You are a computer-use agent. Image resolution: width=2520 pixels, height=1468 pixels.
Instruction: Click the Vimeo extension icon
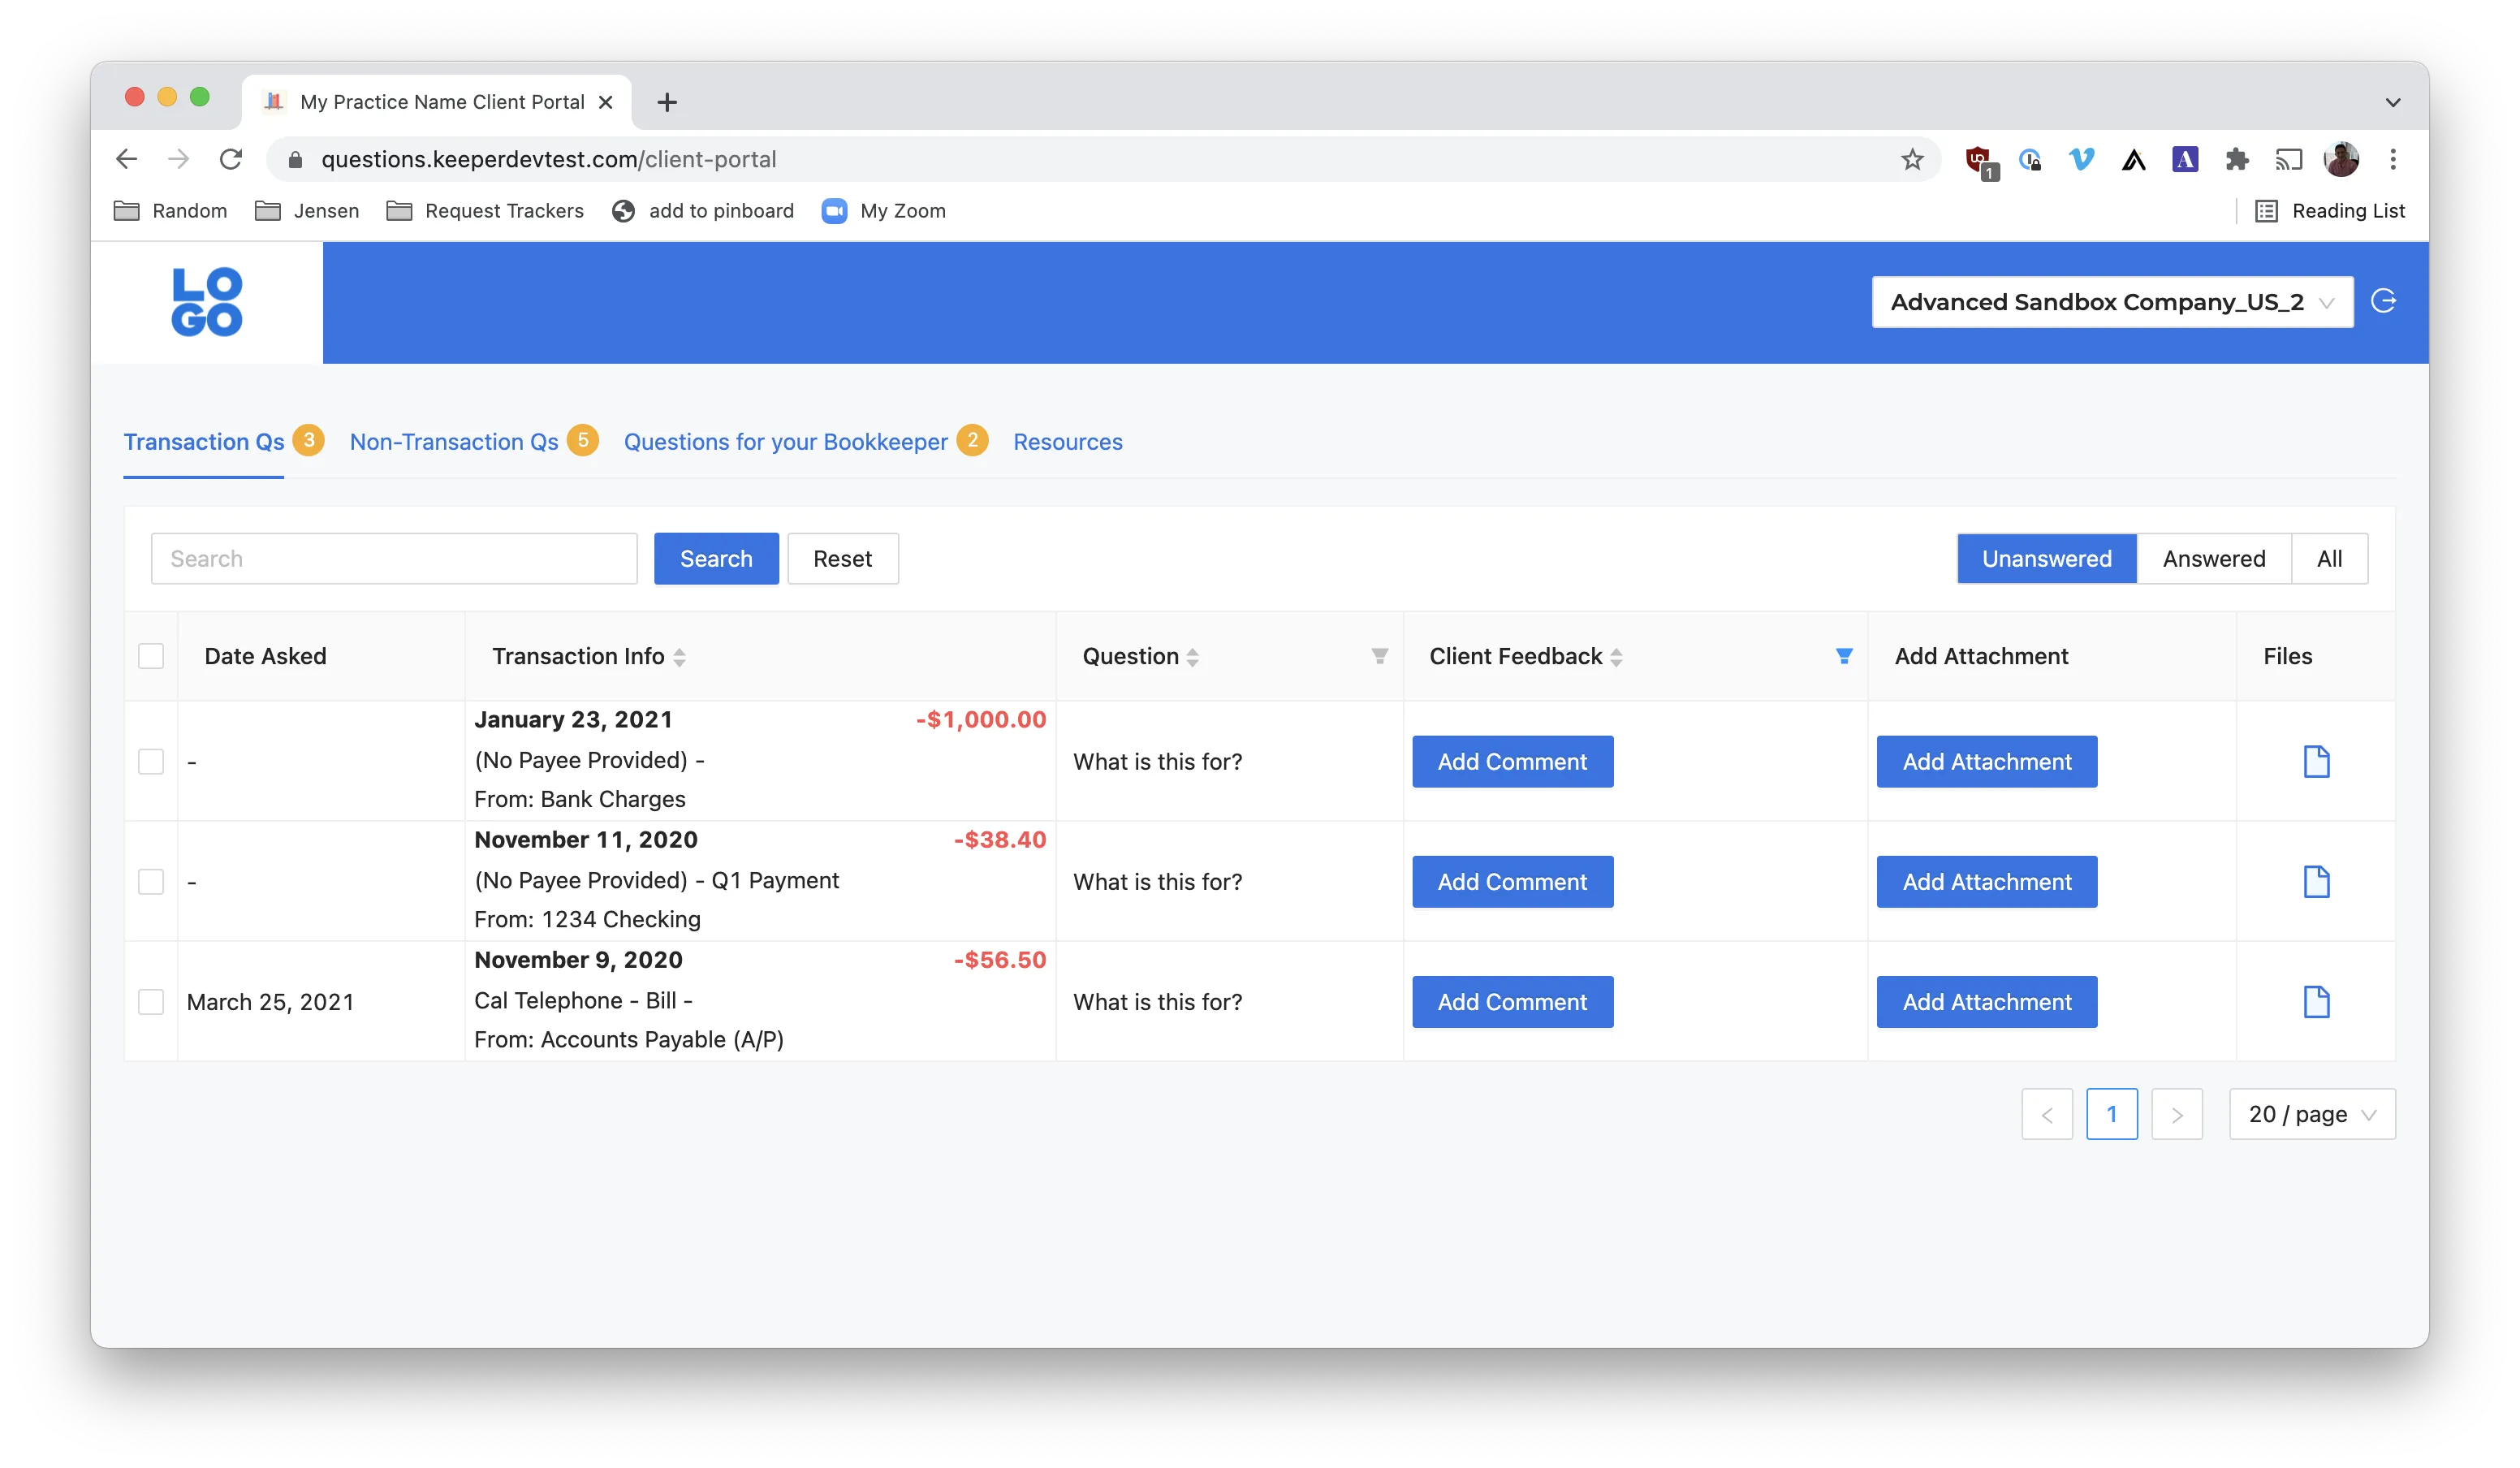[2081, 159]
